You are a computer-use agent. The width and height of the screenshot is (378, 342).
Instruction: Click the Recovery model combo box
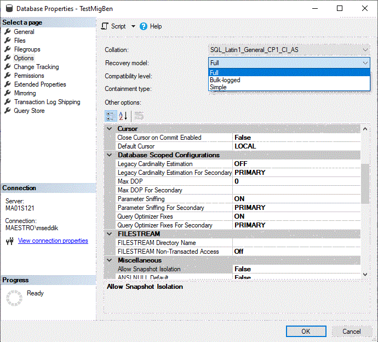(289, 63)
